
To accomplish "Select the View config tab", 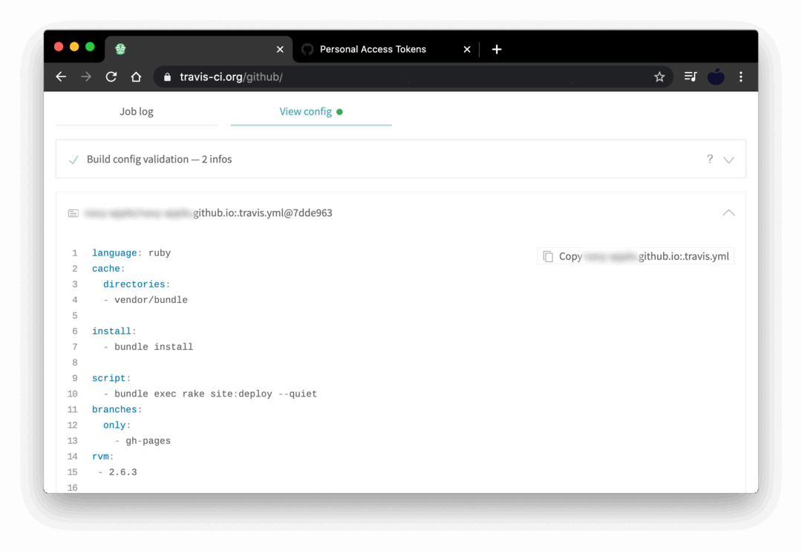I will (306, 111).
